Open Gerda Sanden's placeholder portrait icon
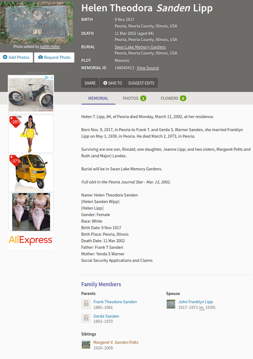Viewport: 253px width, 359px height. point(86,318)
